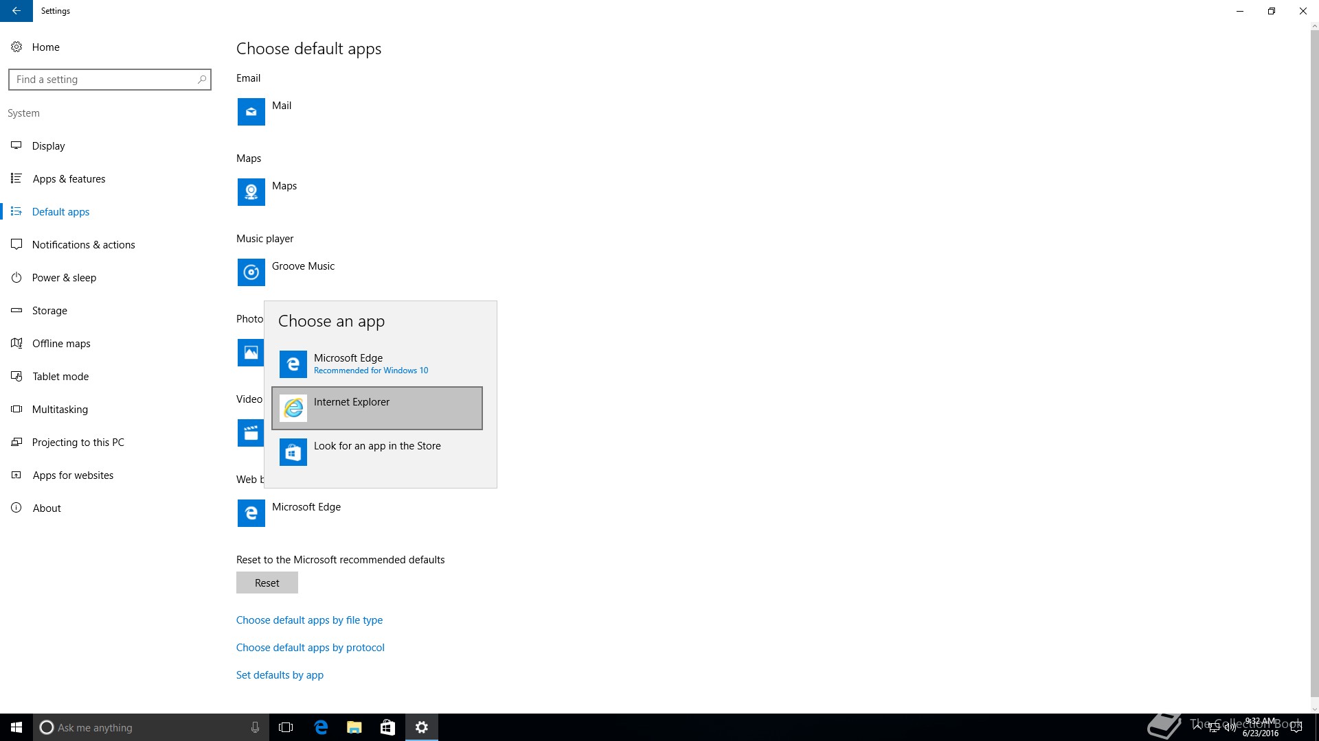
Task: Open File Explorer from the taskbar
Action: 354,727
